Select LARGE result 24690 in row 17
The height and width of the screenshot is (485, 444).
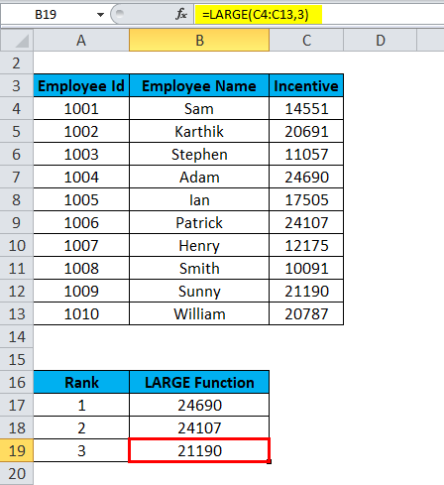(199, 405)
